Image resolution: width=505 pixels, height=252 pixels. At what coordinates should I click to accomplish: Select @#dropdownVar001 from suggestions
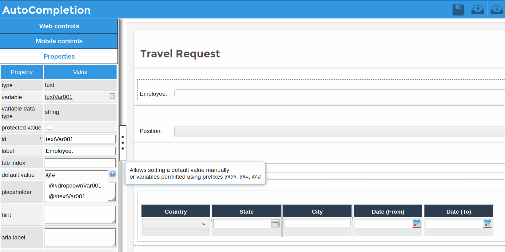(75, 186)
